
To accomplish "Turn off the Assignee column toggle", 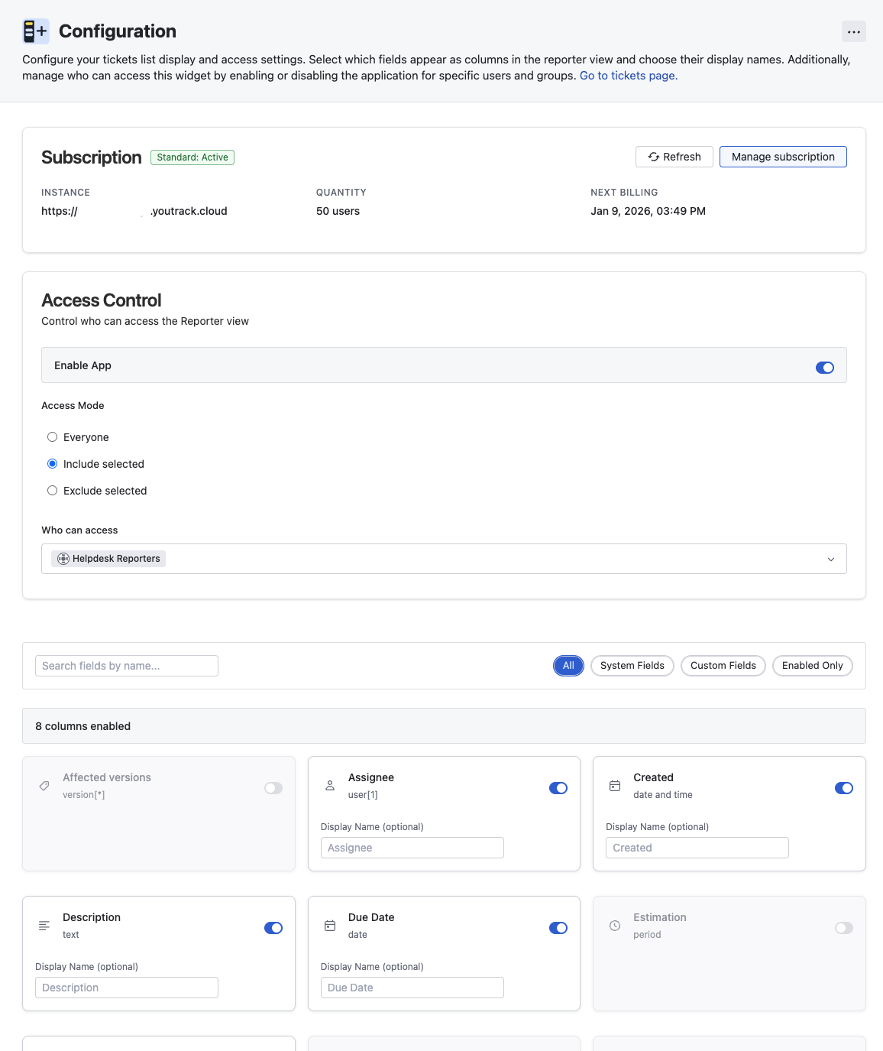I will [558, 787].
